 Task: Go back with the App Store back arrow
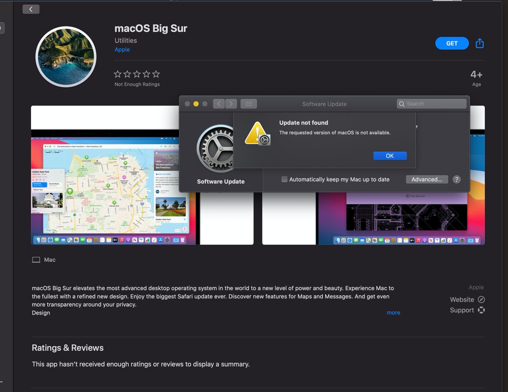[x=31, y=9]
